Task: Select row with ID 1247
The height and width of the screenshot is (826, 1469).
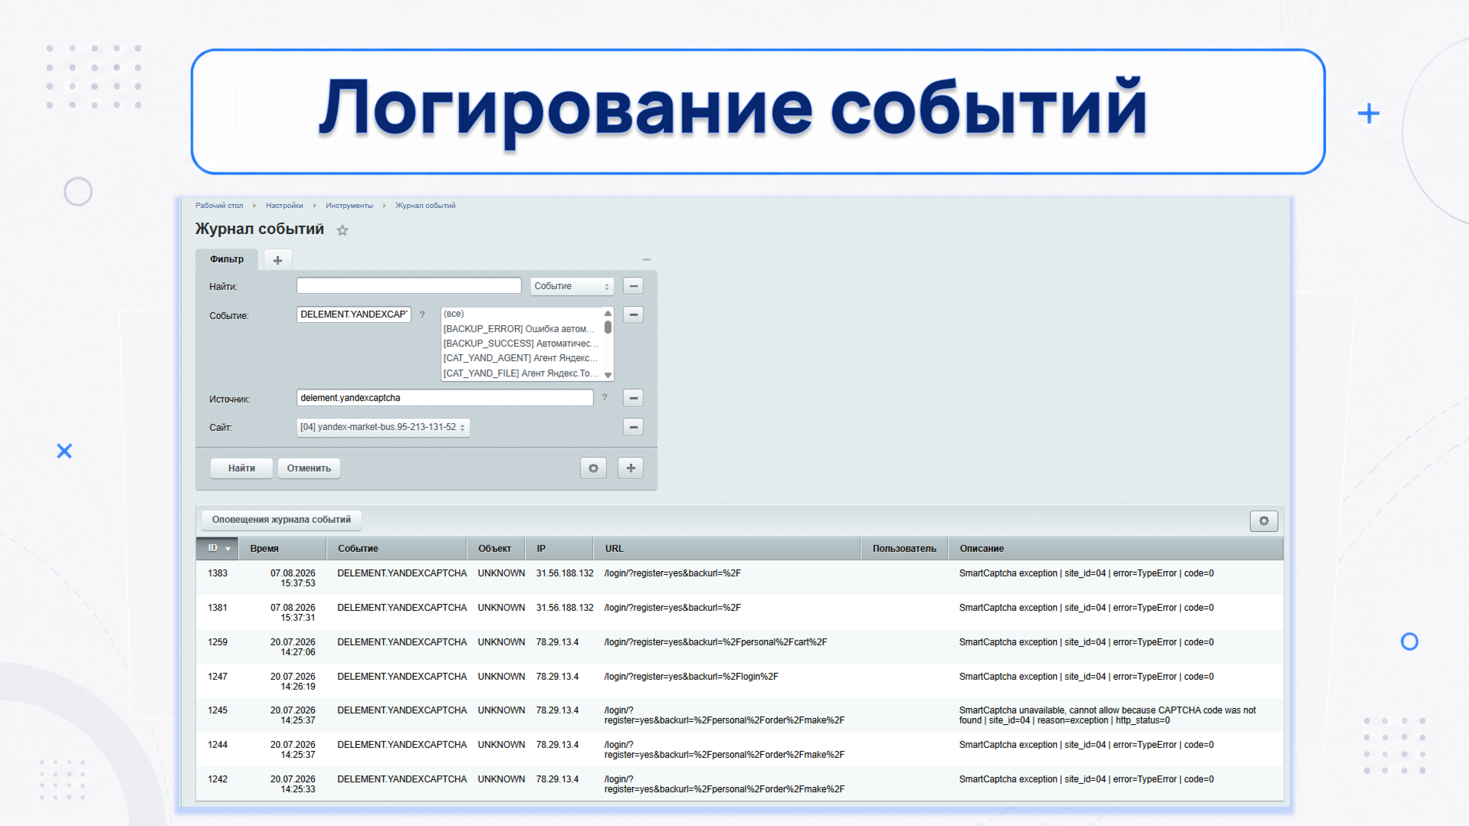Action: 739,681
